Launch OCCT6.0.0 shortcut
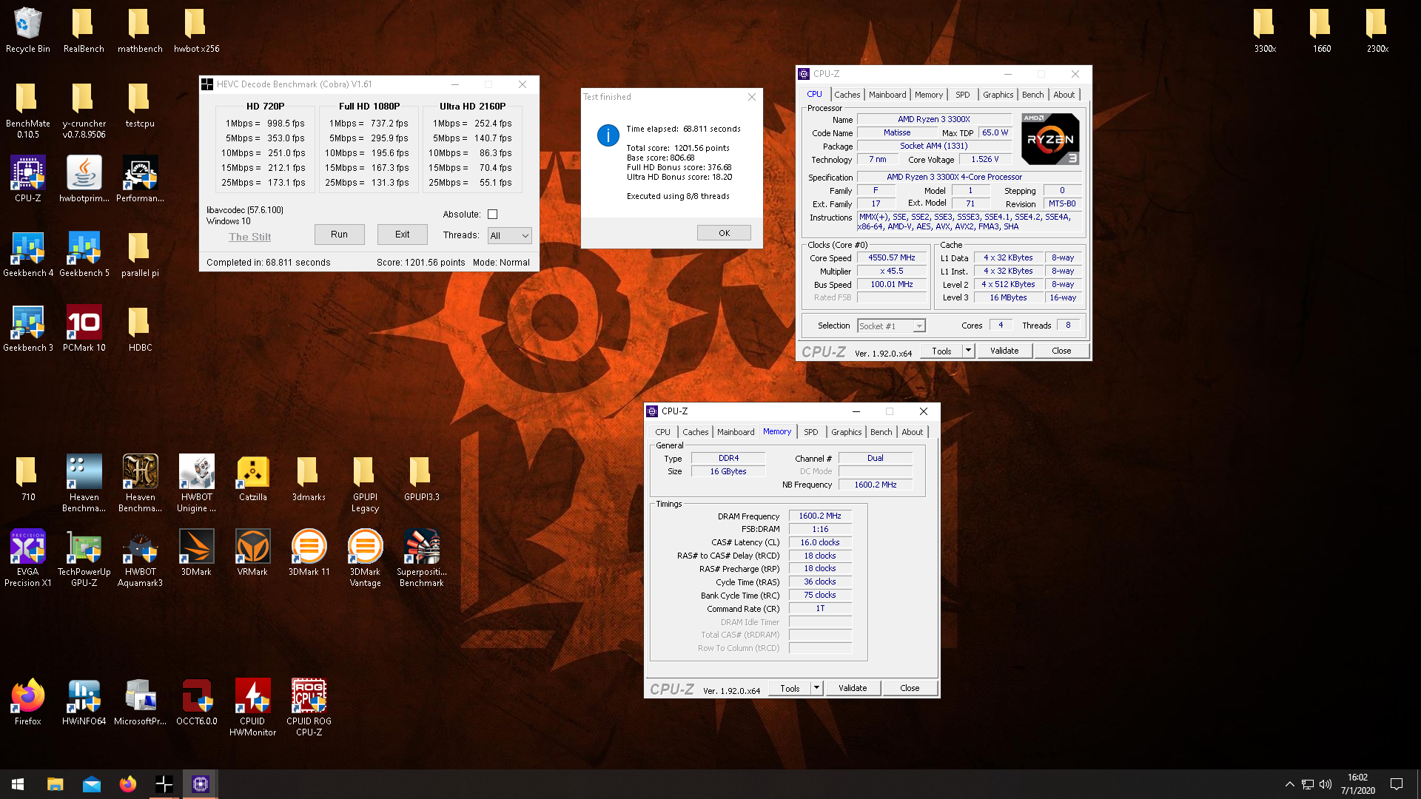The width and height of the screenshot is (1421, 799). [196, 702]
